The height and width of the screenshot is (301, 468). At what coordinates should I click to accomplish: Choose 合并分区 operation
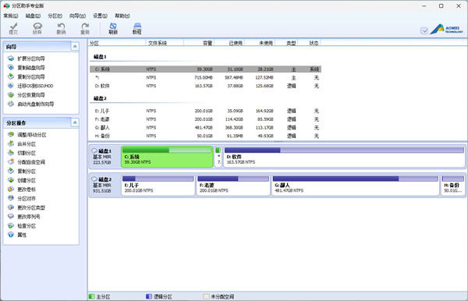[x=22, y=143]
